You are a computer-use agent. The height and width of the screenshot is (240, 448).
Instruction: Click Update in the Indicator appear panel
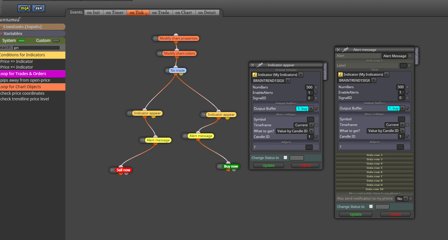coord(269,165)
